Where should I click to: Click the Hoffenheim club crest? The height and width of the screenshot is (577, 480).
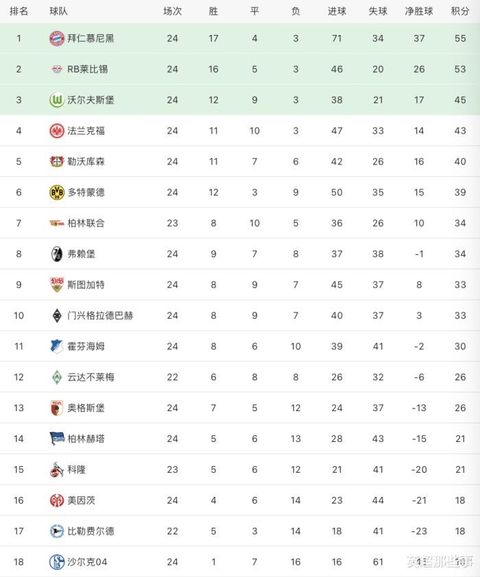tap(57, 346)
